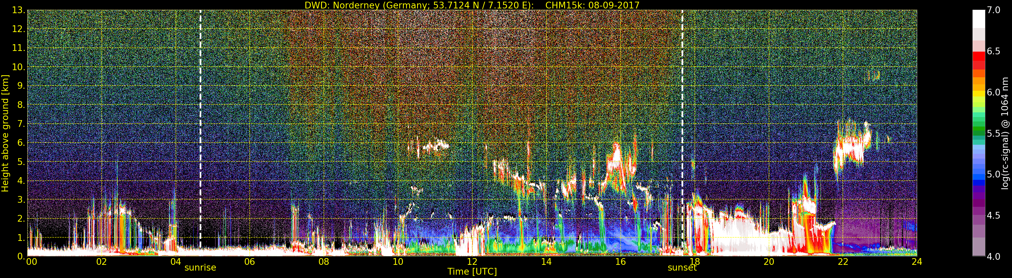Click the '24' tick on the time axis
1012x278 pixels.
[x=917, y=261]
